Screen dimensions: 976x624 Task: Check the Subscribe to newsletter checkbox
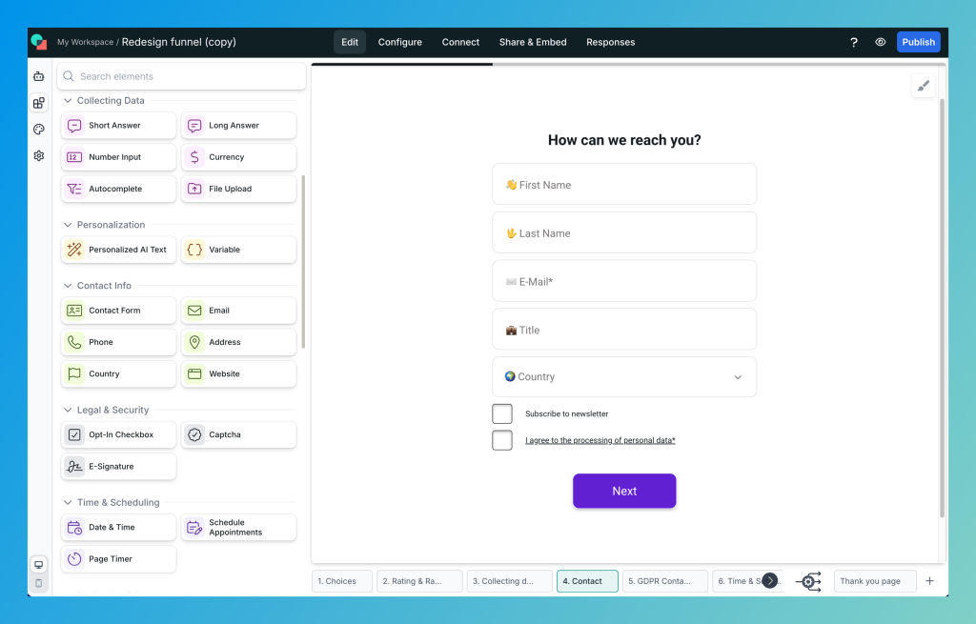click(x=502, y=413)
